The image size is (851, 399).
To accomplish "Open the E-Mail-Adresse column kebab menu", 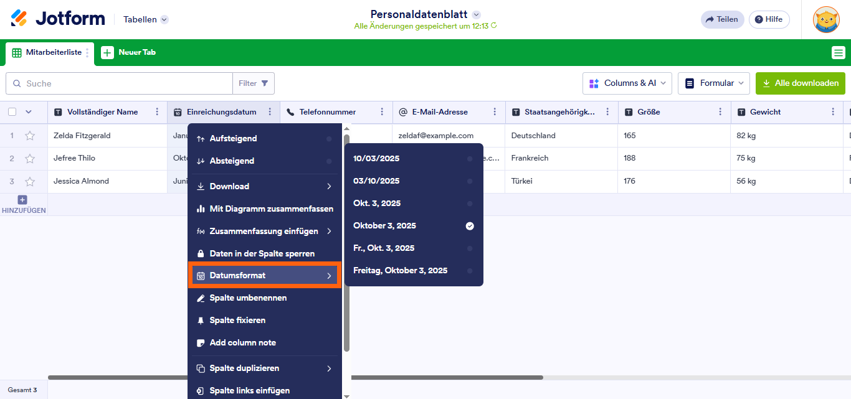I will coord(495,111).
